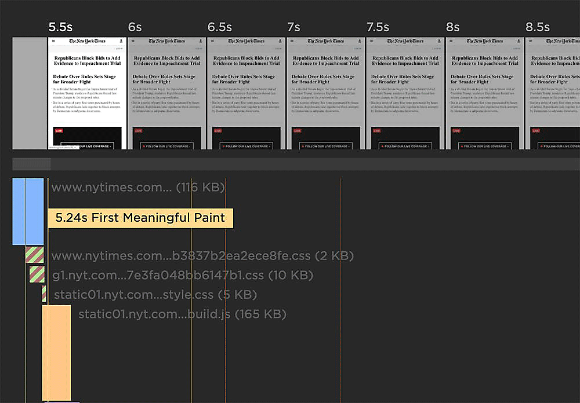Click the static01.nyt.com style.css (5 KB) entry
This screenshot has width=580, height=403.
click(155, 295)
